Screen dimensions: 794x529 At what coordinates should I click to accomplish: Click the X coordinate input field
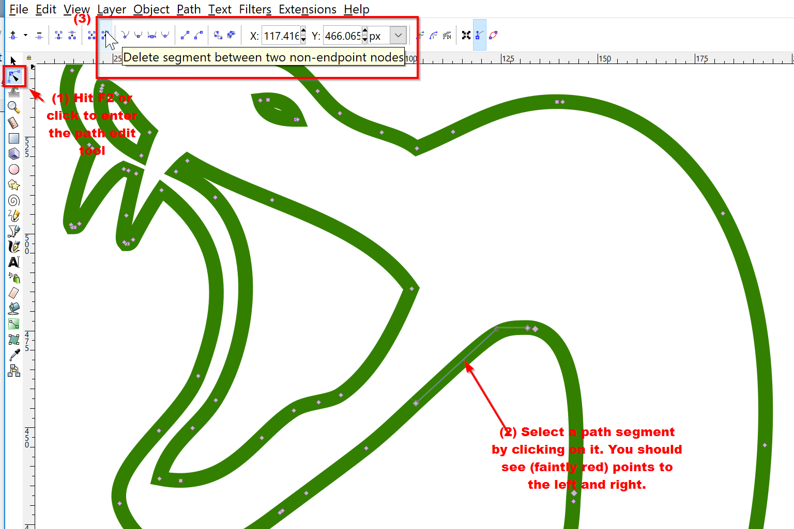coord(281,36)
